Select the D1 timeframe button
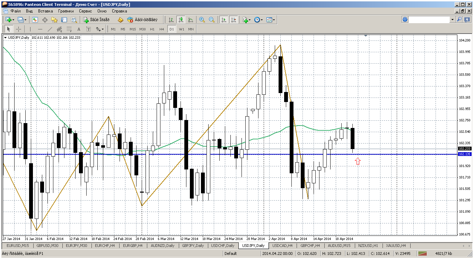The image size is (474, 258). pos(172,29)
